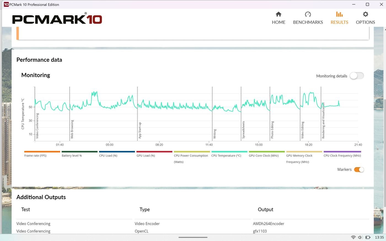Open the Benchmarks gauge icon
Viewport: 386px width, 241px height.
(x=308, y=14)
